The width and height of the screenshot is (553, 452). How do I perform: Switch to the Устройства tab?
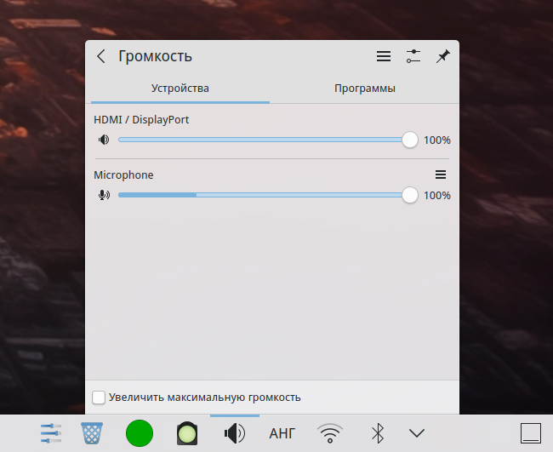click(180, 89)
